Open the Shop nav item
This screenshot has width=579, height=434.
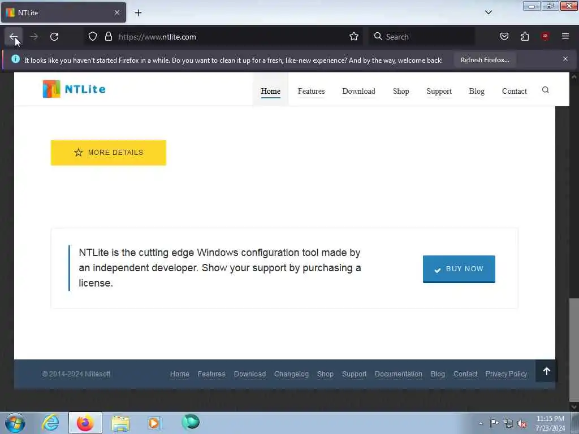pyautogui.click(x=401, y=91)
